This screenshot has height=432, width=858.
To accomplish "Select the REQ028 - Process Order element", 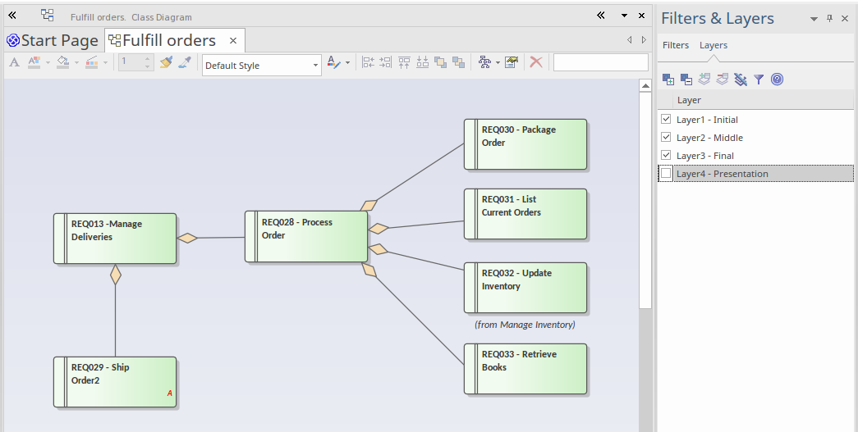I will (x=306, y=236).
